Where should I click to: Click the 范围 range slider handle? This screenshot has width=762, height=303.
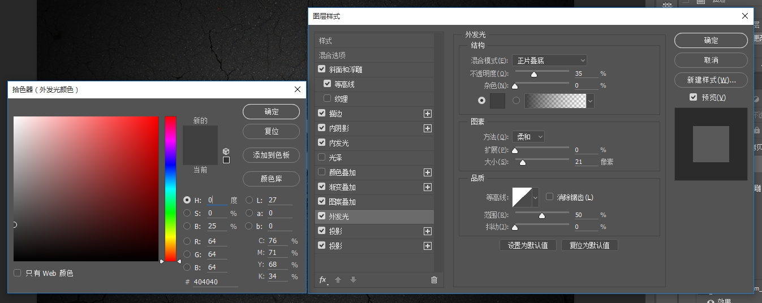[542, 215]
